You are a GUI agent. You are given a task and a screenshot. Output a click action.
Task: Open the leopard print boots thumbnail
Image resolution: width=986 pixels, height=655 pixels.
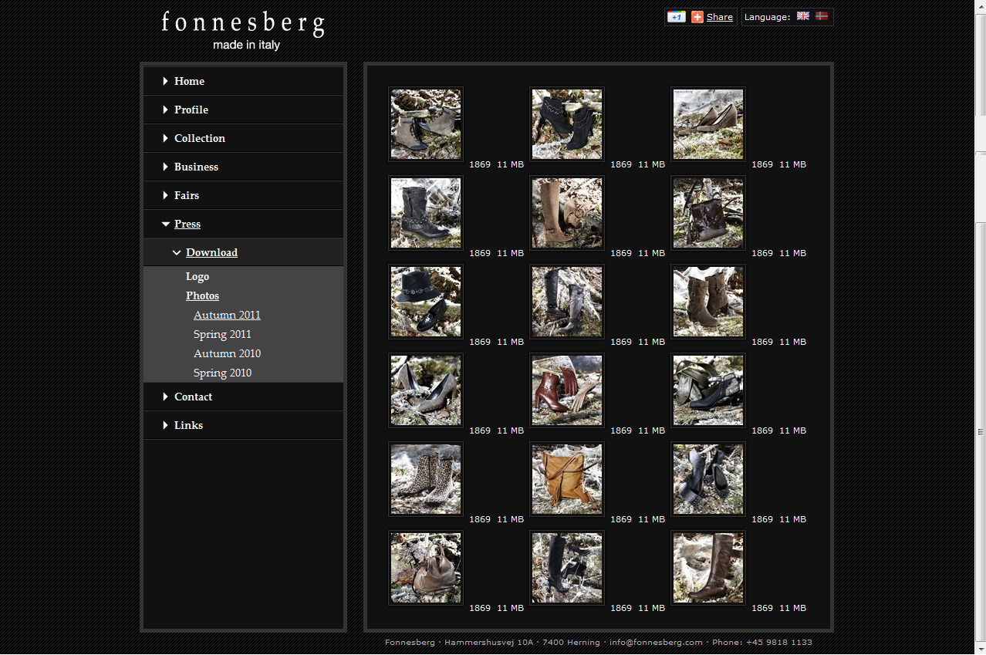point(426,479)
